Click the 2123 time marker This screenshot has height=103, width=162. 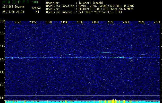[49, 22]
